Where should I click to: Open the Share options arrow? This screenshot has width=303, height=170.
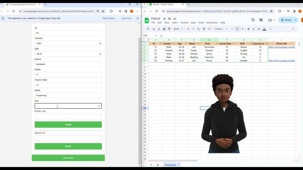pos(296,20)
